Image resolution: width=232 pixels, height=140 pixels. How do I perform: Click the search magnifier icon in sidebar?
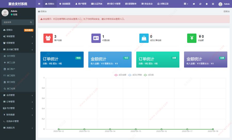[x=31, y=22]
